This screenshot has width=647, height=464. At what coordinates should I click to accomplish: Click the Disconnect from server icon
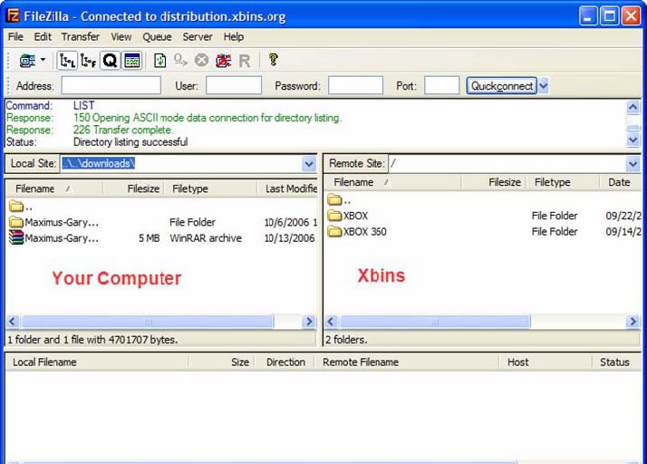[223, 61]
